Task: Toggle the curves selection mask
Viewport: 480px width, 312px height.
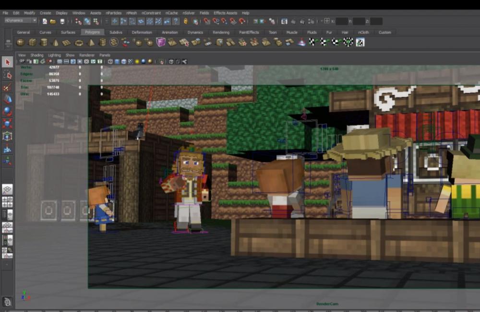Action: pos(132,22)
